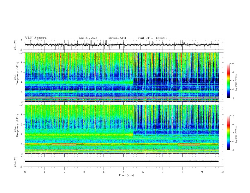Click the 'ch.1(V)' waveform axis label

[15, 45]
